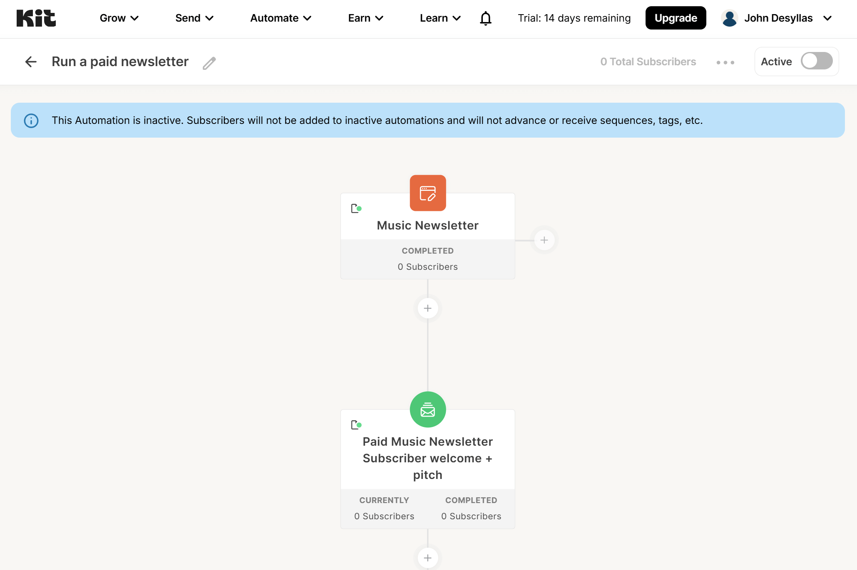Click the info icon in the blue banner
The width and height of the screenshot is (857, 570).
[31, 121]
